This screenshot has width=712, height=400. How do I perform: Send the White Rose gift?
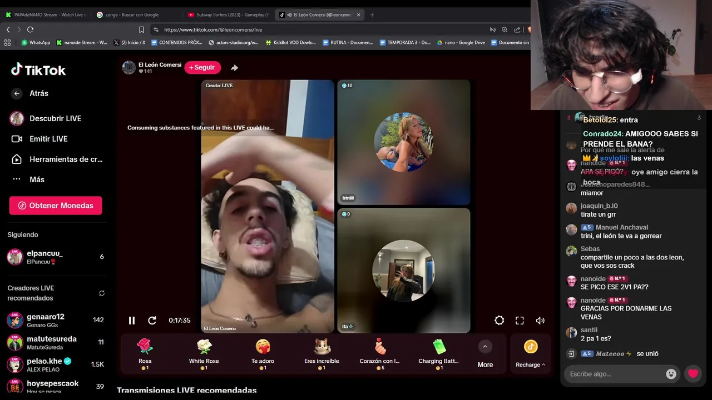tap(204, 354)
